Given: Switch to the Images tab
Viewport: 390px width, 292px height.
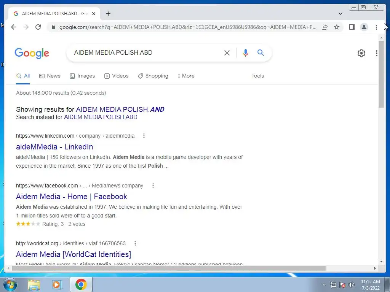Looking at the screenshot, I should pos(82,76).
